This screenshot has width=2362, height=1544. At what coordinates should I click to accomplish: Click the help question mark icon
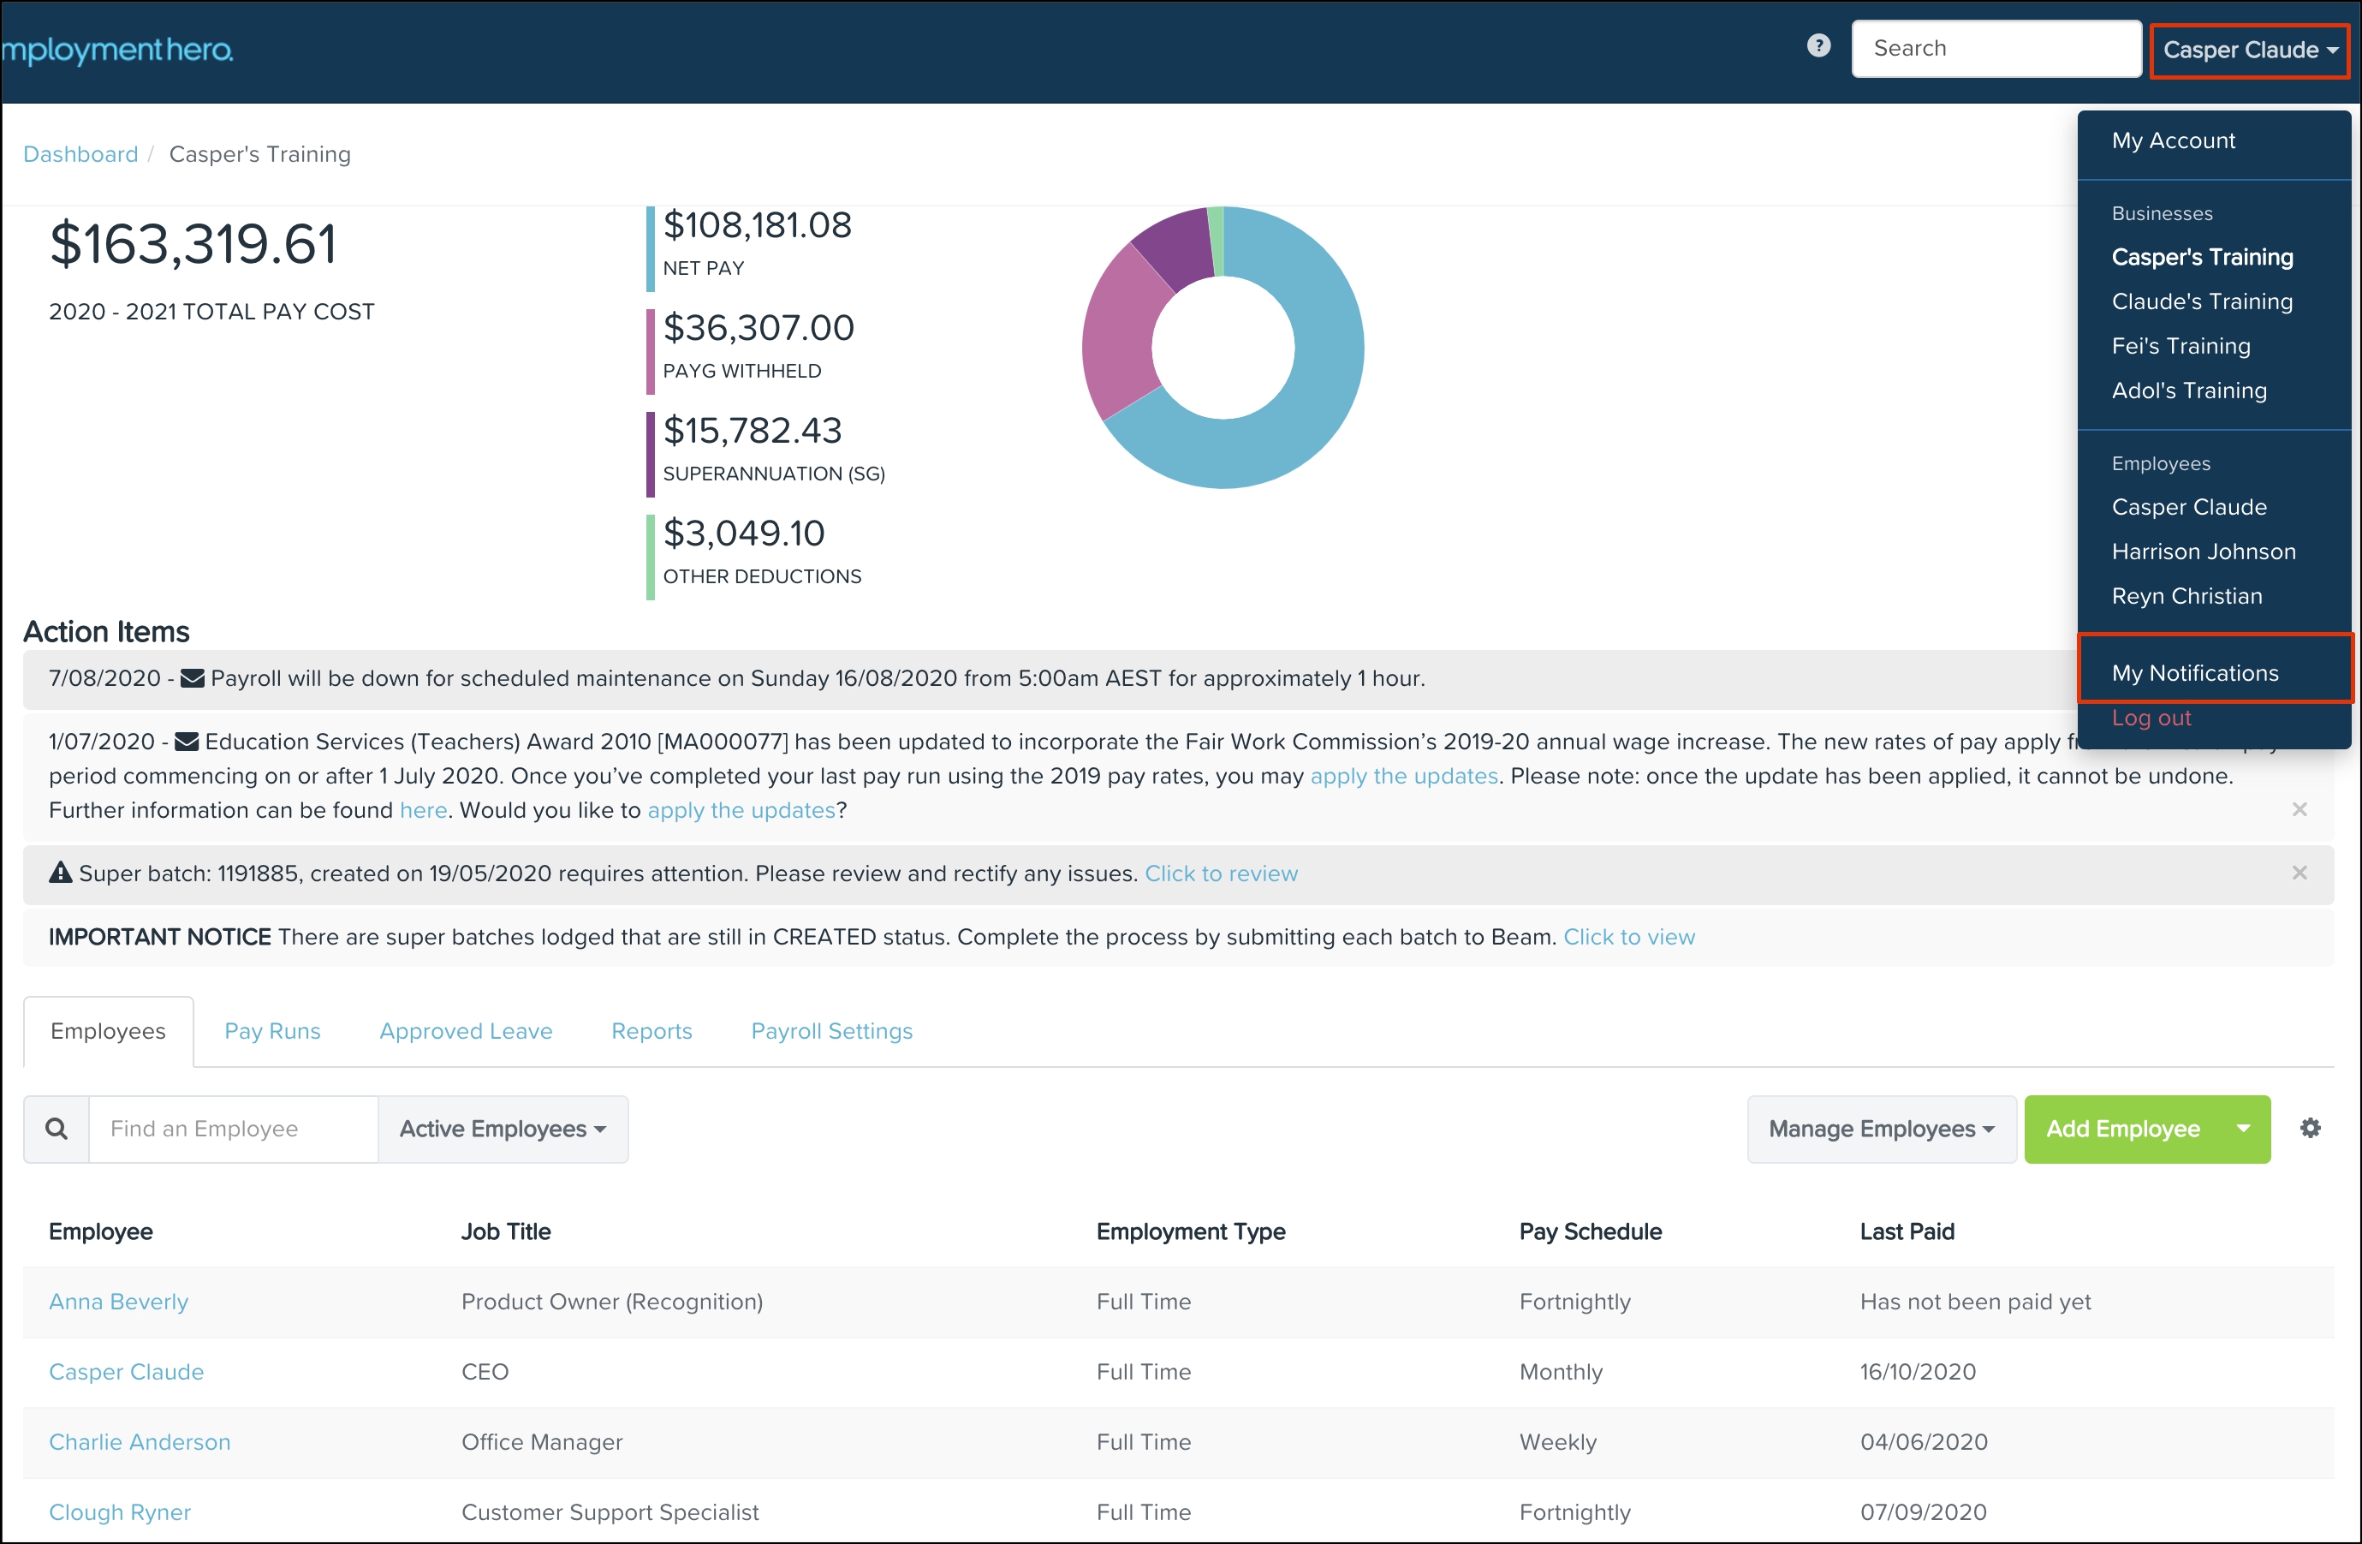click(x=1818, y=45)
